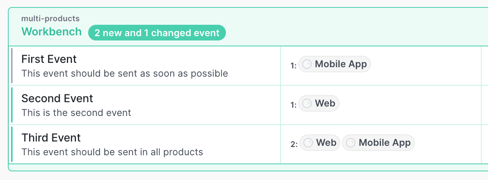
Task: Click the Web tag in Third Event row
Action: [x=320, y=143]
